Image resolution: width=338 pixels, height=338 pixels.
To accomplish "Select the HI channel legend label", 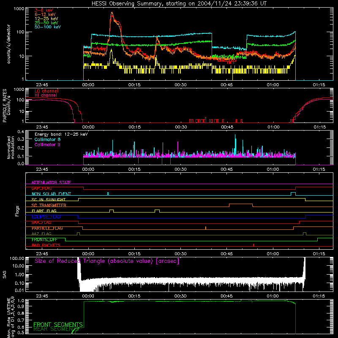I will point(46,95).
